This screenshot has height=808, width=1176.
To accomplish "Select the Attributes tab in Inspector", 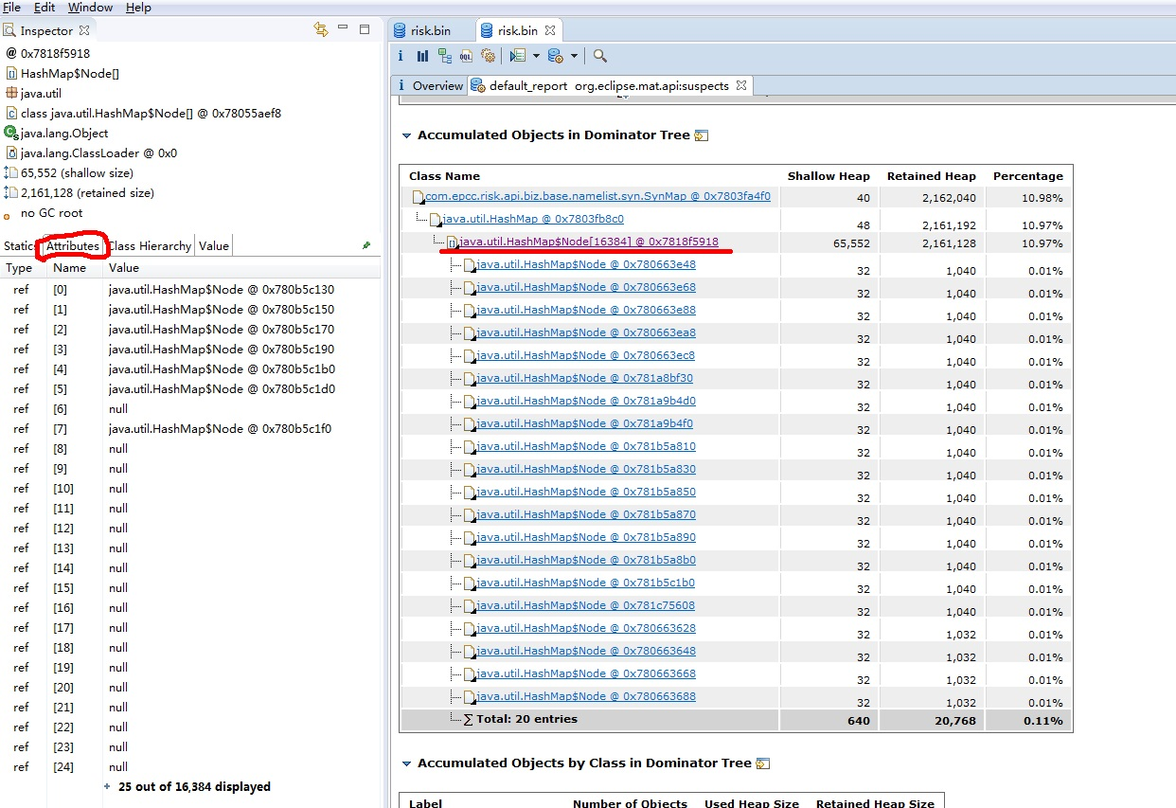I will point(73,245).
